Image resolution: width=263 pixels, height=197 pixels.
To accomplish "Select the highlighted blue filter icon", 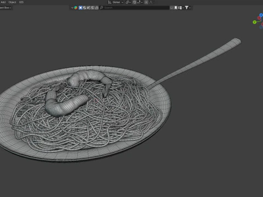I will [x=81, y=8].
